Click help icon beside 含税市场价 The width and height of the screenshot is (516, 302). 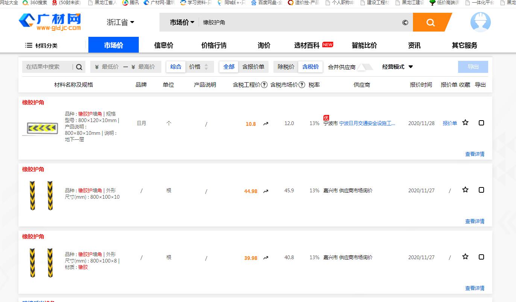tap(302, 85)
